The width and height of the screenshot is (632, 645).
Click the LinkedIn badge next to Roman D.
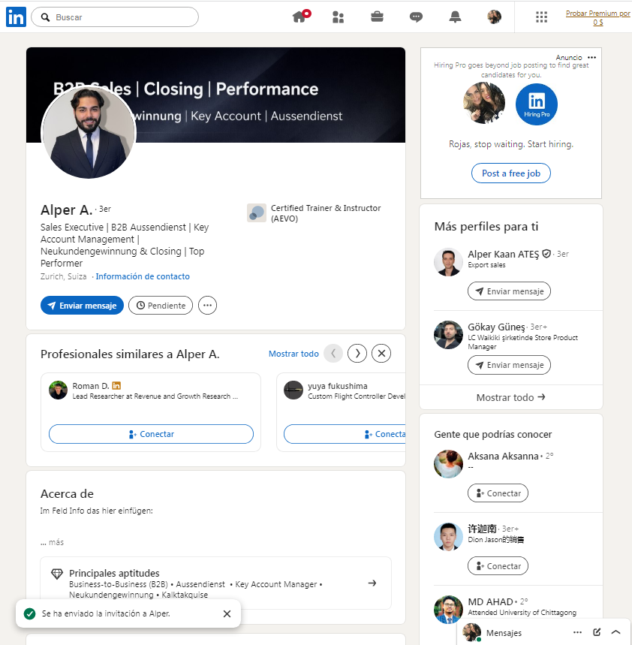pyautogui.click(x=117, y=386)
